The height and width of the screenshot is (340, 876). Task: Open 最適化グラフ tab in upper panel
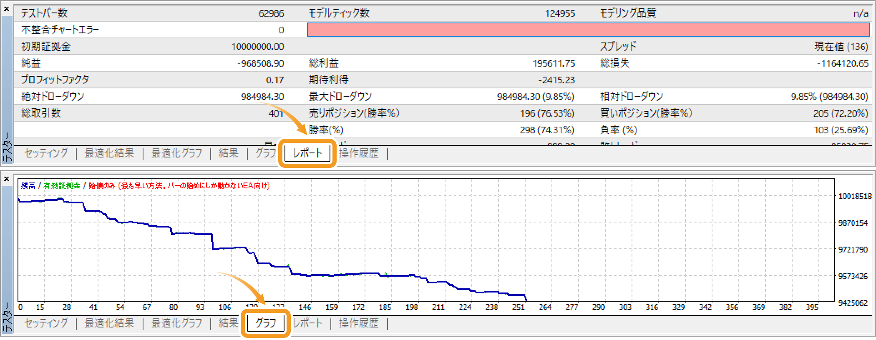point(176,153)
